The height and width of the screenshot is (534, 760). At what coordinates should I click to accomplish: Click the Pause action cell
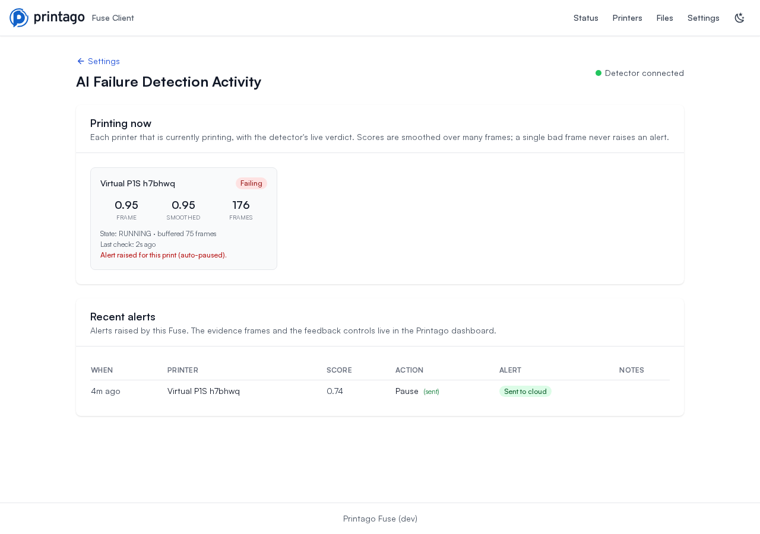(407, 391)
